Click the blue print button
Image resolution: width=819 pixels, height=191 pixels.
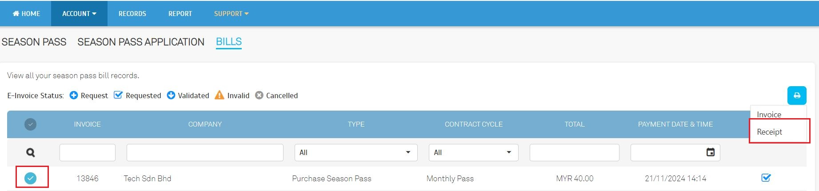[x=797, y=95]
